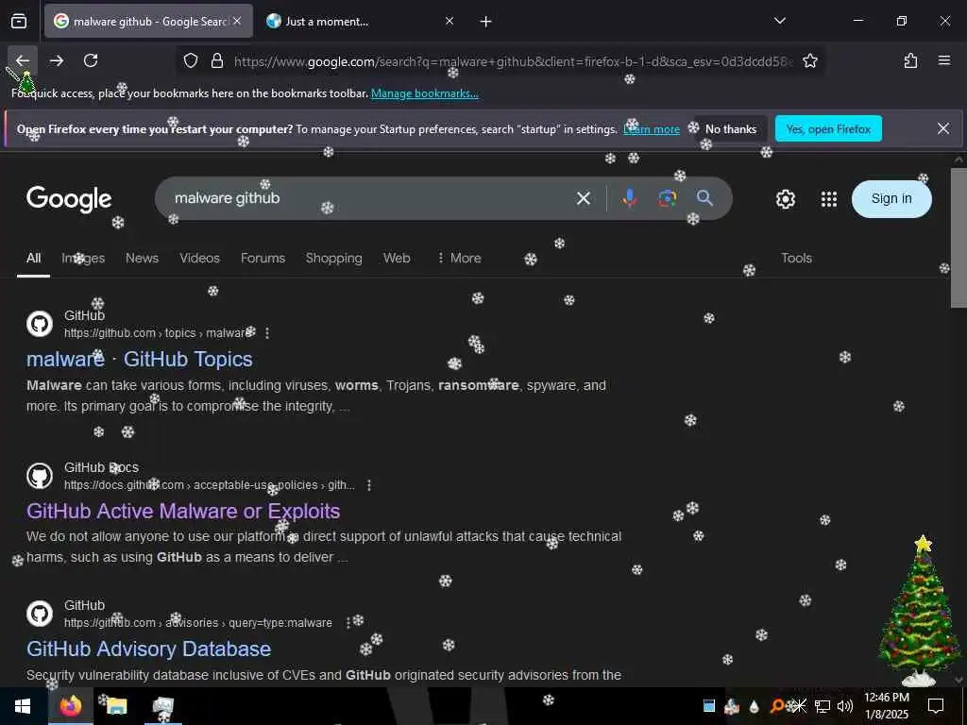Bookmark this page with the star icon
The height and width of the screenshot is (725, 967).
809,61
